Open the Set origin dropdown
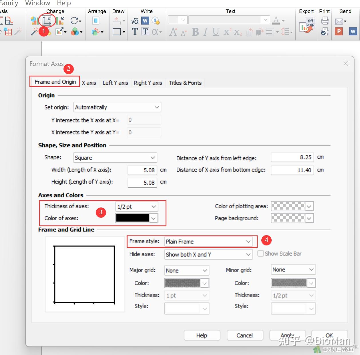Image resolution: width=360 pixels, height=355 pixels. point(117,107)
